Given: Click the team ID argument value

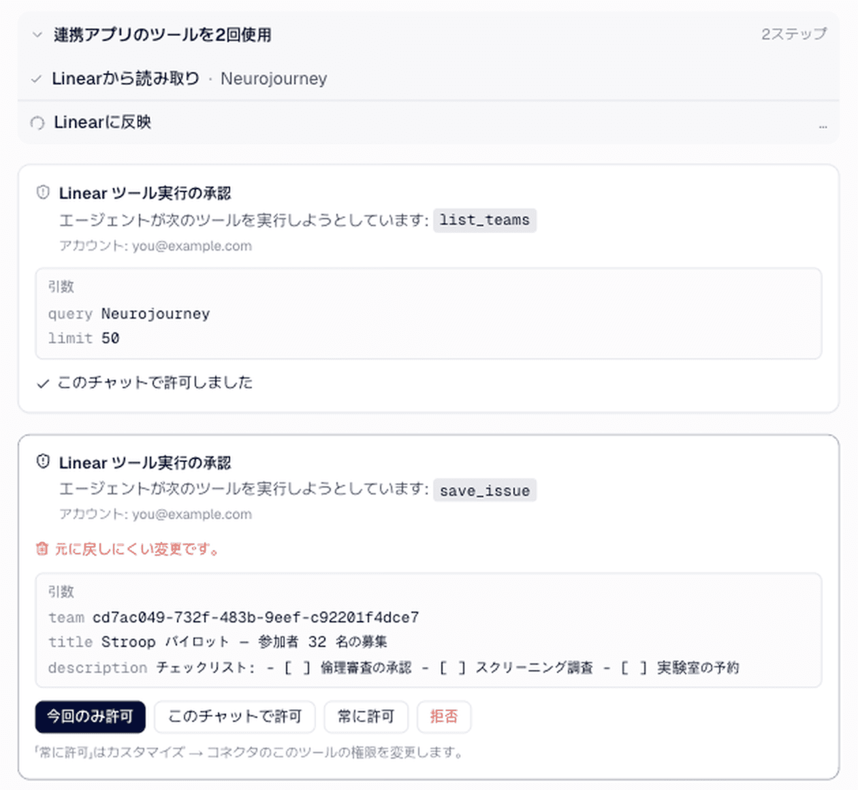Looking at the screenshot, I should [x=256, y=618].
